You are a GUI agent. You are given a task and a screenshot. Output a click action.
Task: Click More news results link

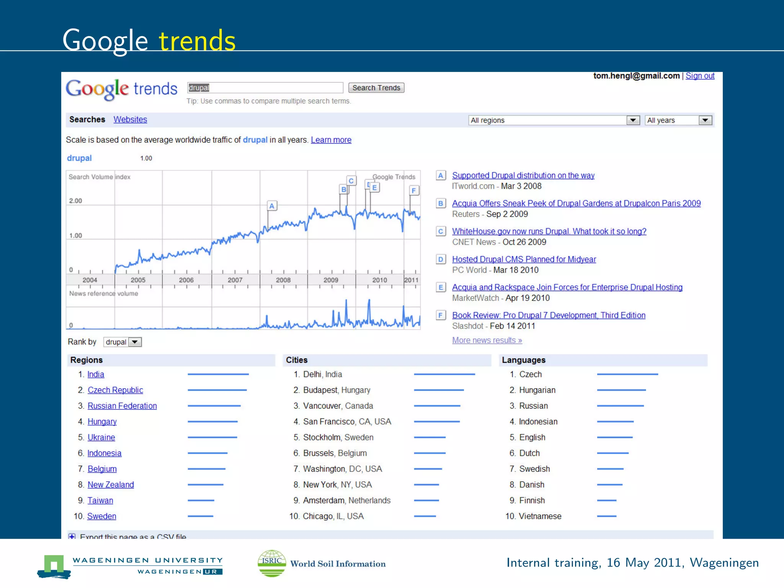tap(487, 340)
